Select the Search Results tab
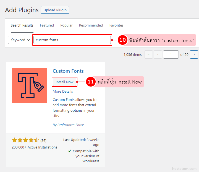This screenshot has height=172, width=199. click(22, 25)
